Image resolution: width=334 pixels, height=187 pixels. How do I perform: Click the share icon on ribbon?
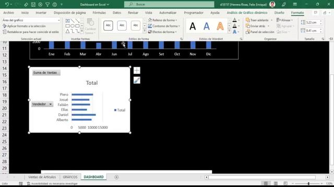point(325,12)
